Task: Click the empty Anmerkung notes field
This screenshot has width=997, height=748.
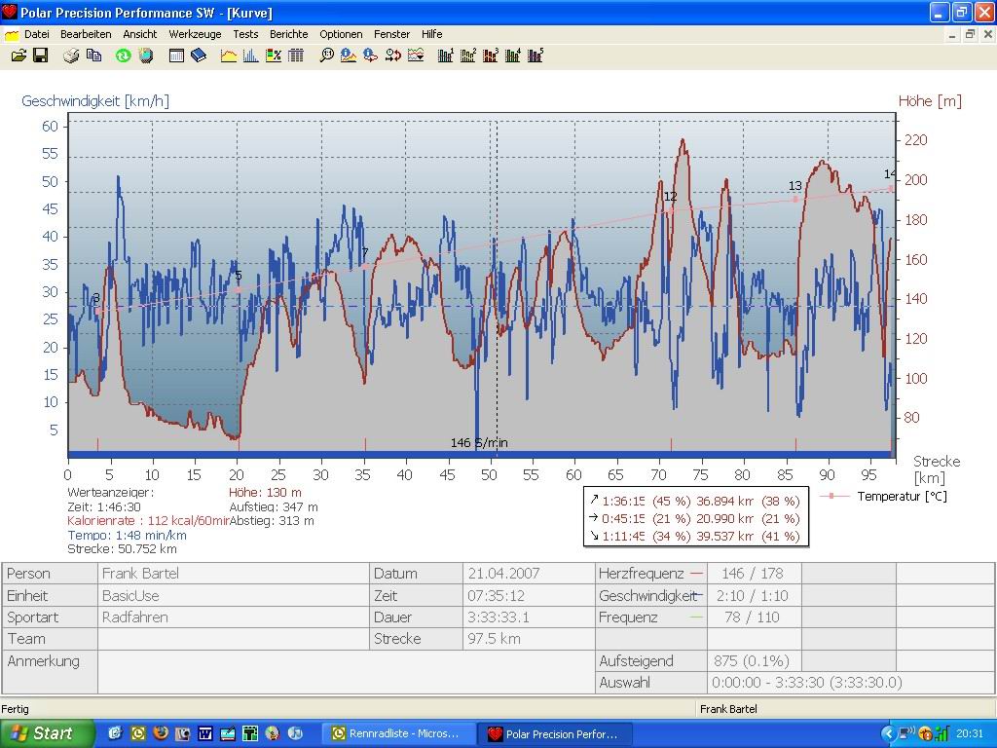Action: pos(346,671)
